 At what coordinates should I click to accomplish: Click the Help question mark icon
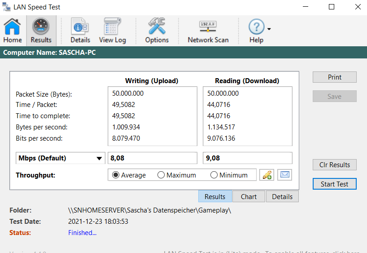[x=256, y=27]
